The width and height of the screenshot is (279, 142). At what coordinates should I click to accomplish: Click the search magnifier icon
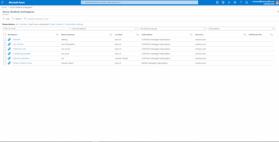point(83,3)
